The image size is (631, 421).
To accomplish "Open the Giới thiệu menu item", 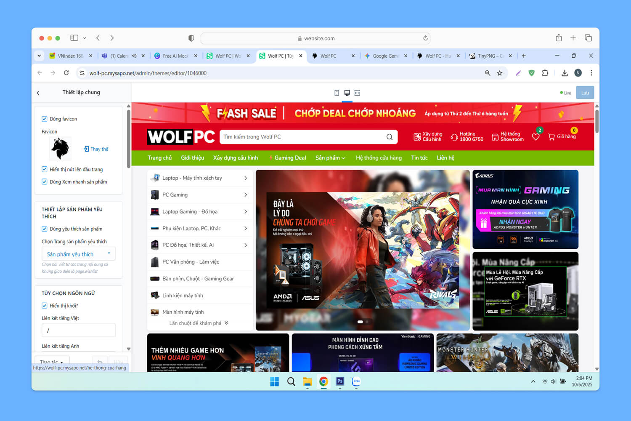I will pos(193,158).
